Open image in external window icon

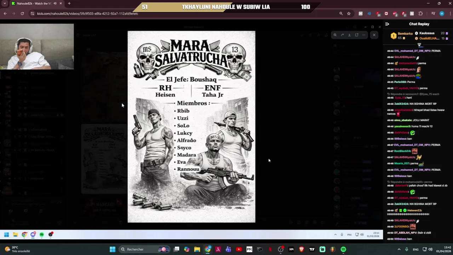click(x=357, y=35)
